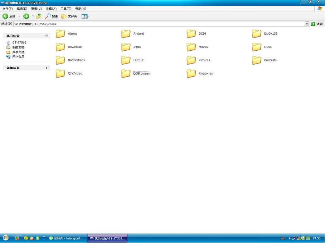Expand the address bar dropdown
Viewport: 325px width, 243px height.
307,24
